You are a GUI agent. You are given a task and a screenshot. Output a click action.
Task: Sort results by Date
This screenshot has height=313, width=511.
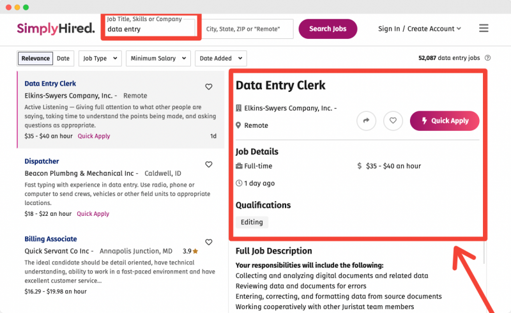coord(63,58)
